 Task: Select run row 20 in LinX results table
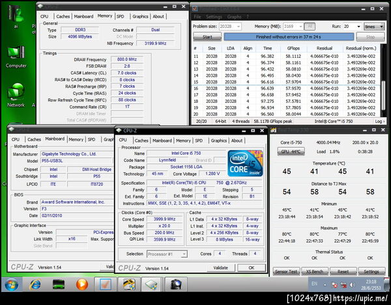tap(286, 114)
